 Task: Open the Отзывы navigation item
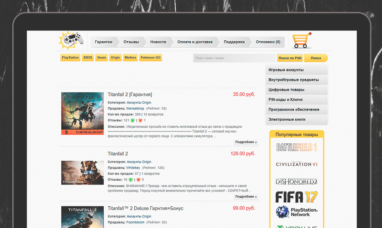(x=131, y=42)
